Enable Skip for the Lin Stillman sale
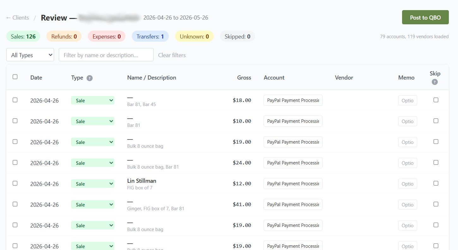 click(436, 183)
